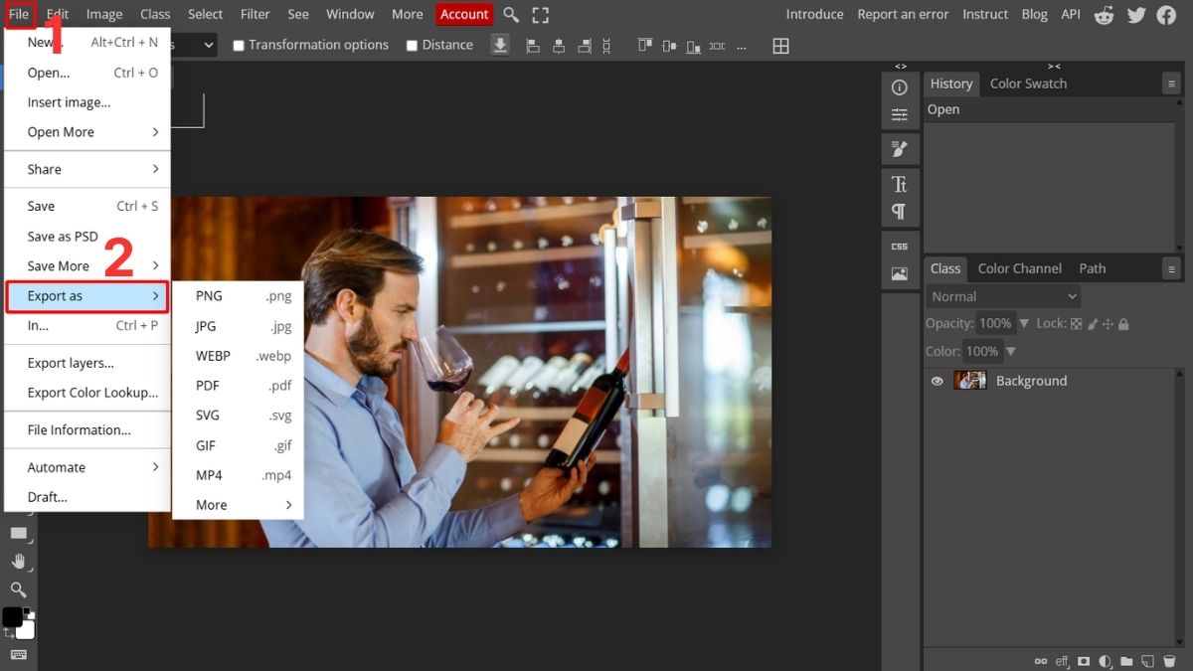Expand the More export formats submenu

pyautogui.click(x=238, y=505)
